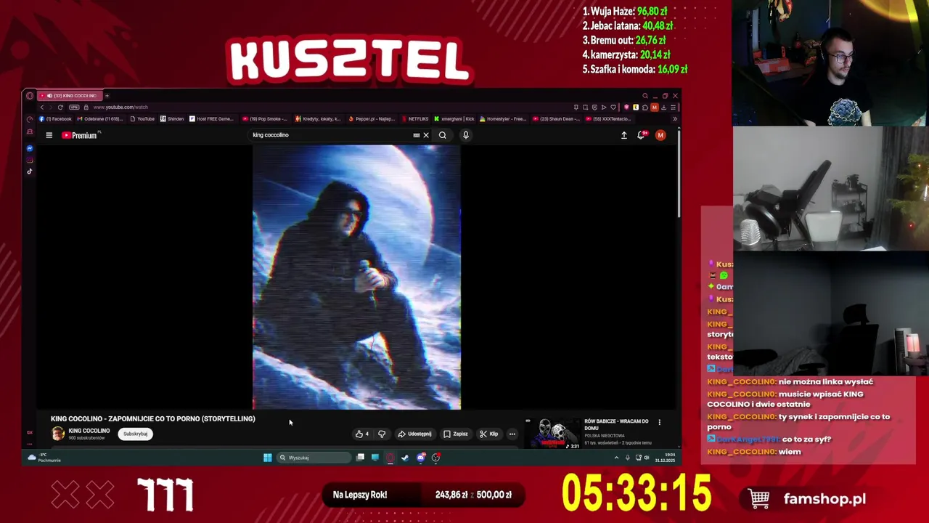Click the video title KING COCOLINO - ZAPOMNIJCIE
The image size is (929, 523).
tap(153, 419)
